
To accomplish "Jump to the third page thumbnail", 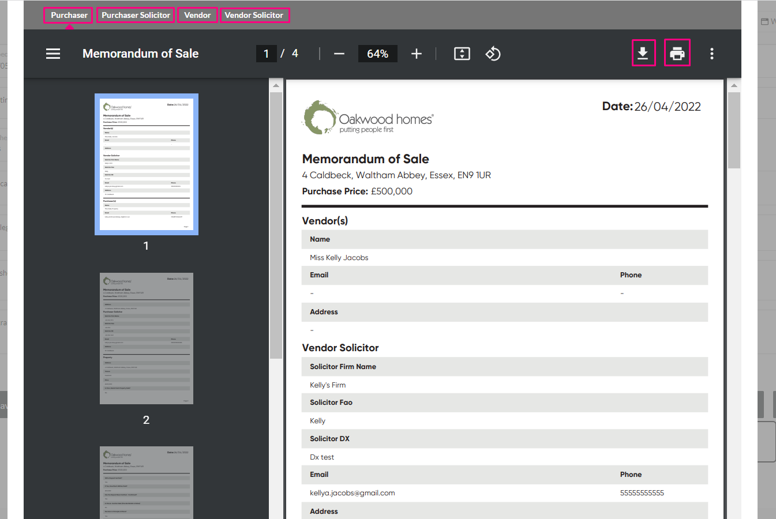I will (147, 483).
